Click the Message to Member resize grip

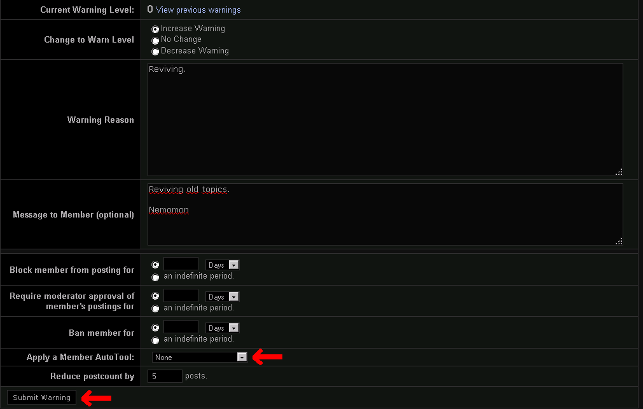(619, 241)
